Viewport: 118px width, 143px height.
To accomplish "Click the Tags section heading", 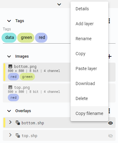I will click(20, 21).
